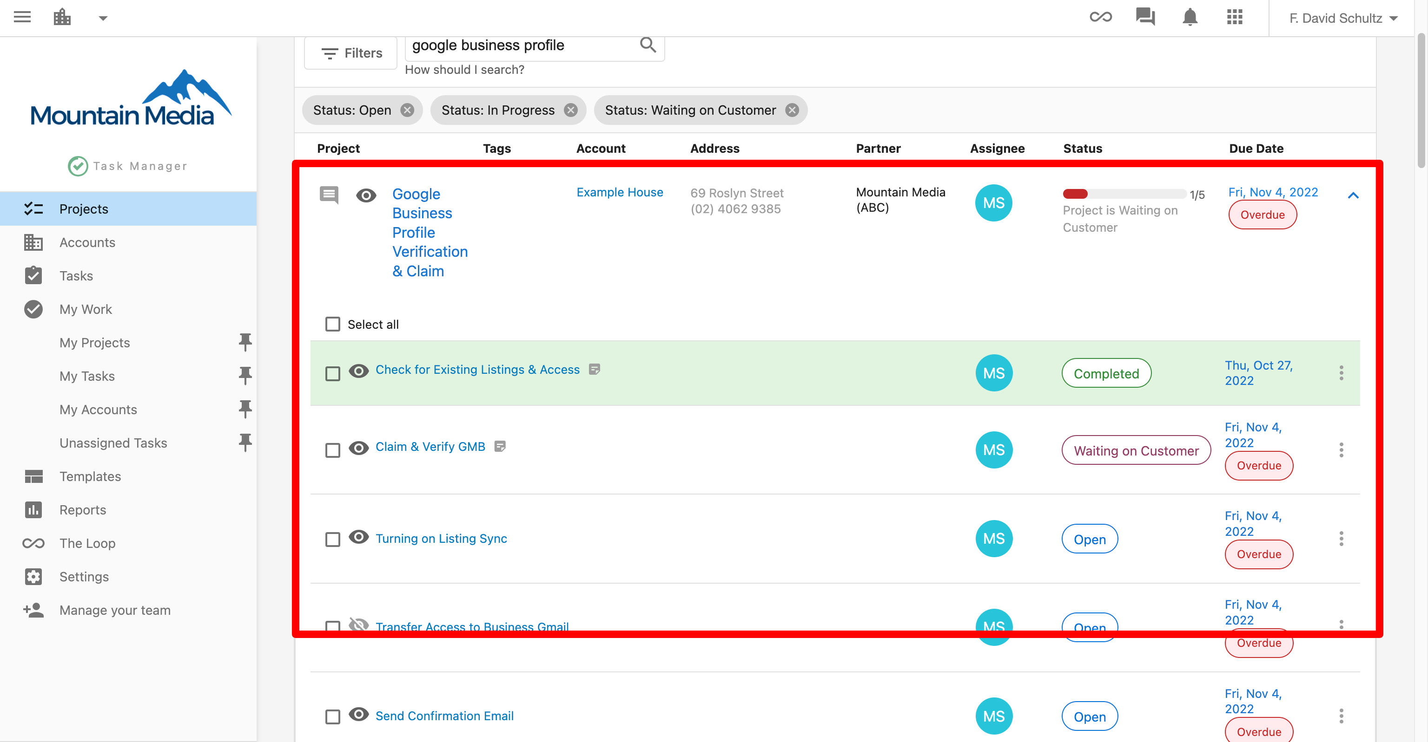This screenshot has width=1428, height=742.
Task: Click the Completed status badge
Action: click(x=1106, y=373)
